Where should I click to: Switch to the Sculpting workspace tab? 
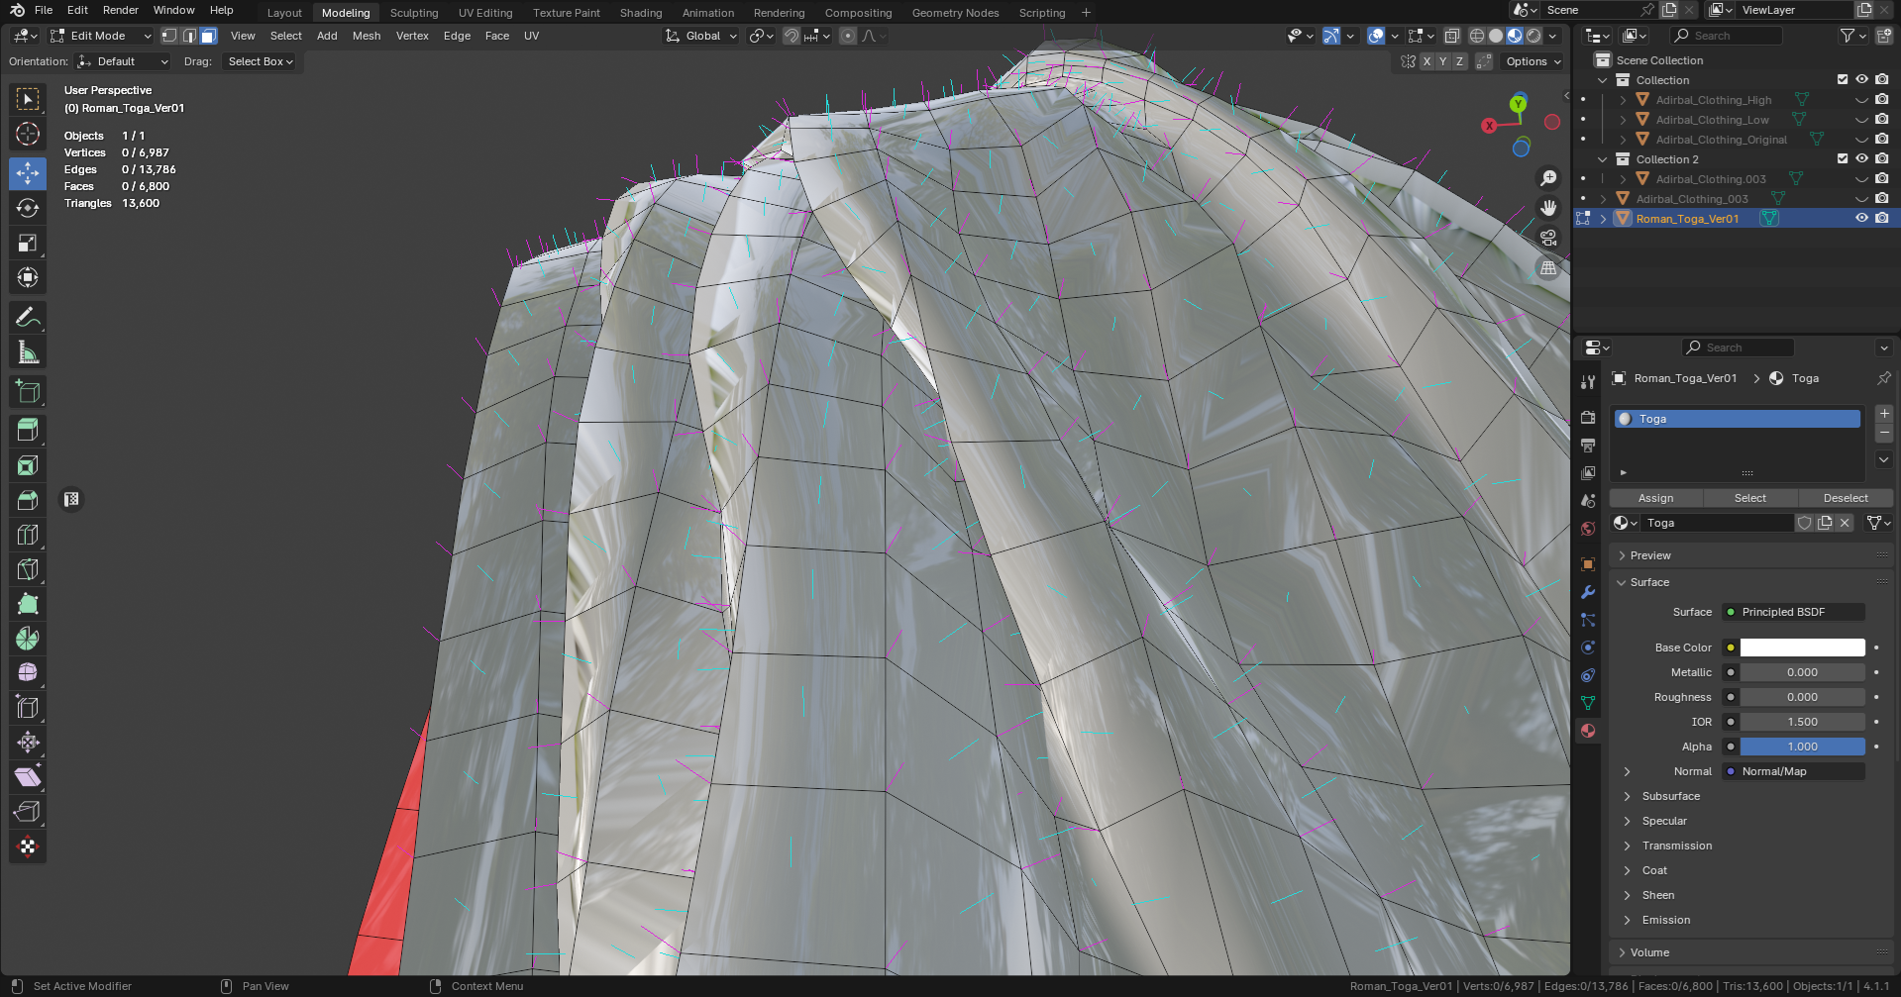tap(414, 13)
